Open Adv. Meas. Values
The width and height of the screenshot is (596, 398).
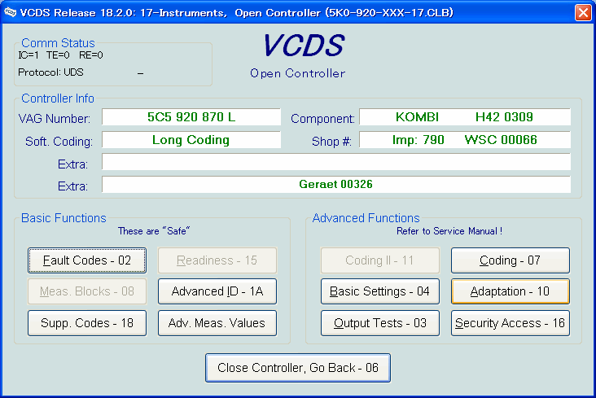pyautogui.click(x=217, y=323)
